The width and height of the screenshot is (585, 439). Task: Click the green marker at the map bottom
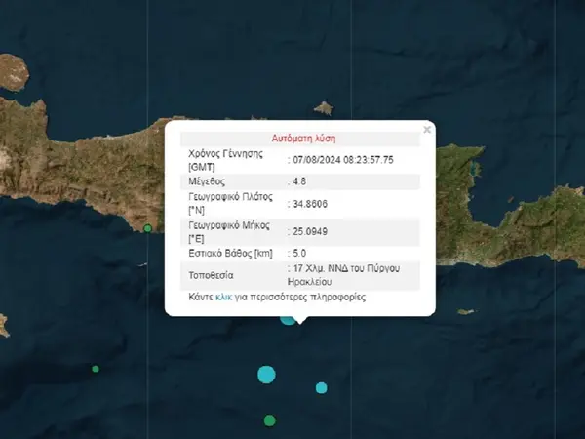tap(269, 420)
